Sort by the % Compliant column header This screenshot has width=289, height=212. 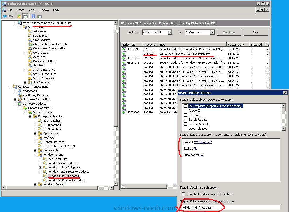238,44
